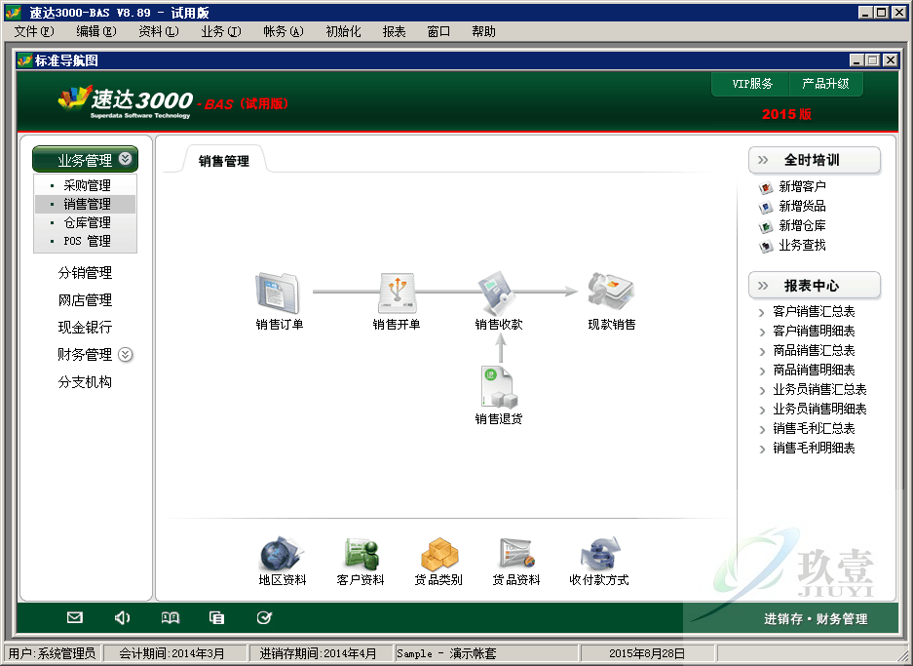Screen dimensions: 913x666
Task: Open the 窗口 menu
Action: pyautogui.click(x=438, y=31)
